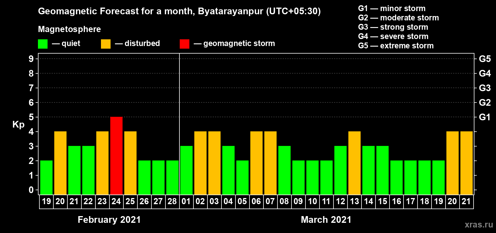Click the orange disturbed legend swatch
This screenshot has height=233, width=496.
(106, 44)
